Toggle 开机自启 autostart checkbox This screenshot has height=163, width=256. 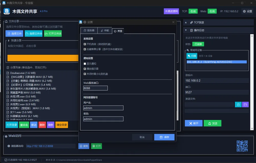coord(85,44)
